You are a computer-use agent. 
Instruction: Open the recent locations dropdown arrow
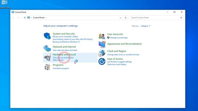pos(21,18)
